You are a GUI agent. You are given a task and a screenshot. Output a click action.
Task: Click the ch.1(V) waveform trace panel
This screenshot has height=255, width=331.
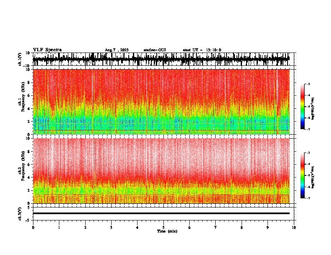(x=163, y=59)
